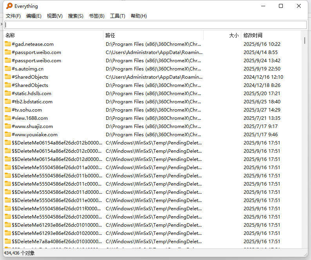311x260 pixels.
Task: Open the 编辑(E) menu
Action: pos(34,16)
